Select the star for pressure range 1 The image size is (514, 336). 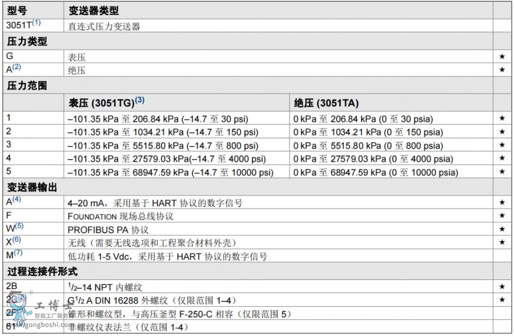pyautogui.click(x=502, y=118)
